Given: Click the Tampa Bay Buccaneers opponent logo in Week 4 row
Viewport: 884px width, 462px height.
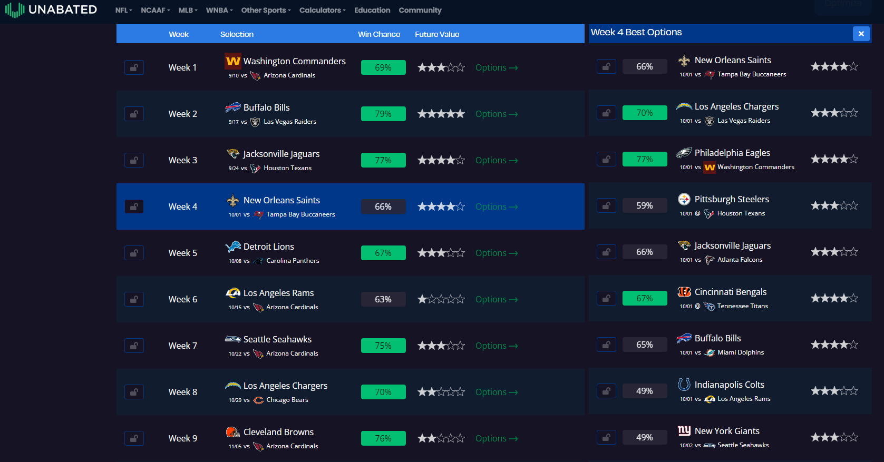Looking at the screenshot, I should tap(258, 214).
